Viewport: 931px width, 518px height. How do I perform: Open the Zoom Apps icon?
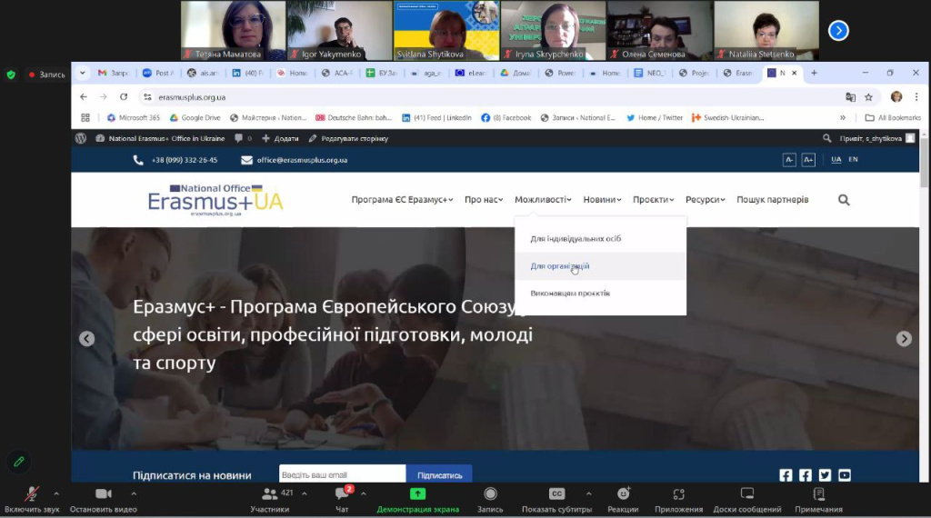[x=678, y=493]
